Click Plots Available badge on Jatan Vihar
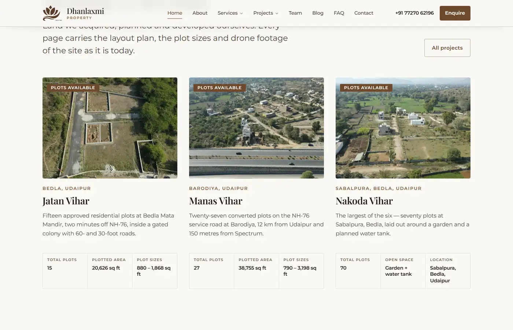513x330 pixels. click(73, 88)
